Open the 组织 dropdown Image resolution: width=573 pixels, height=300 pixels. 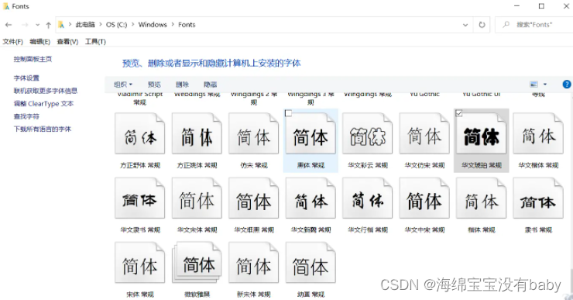[x=123, y=84]
